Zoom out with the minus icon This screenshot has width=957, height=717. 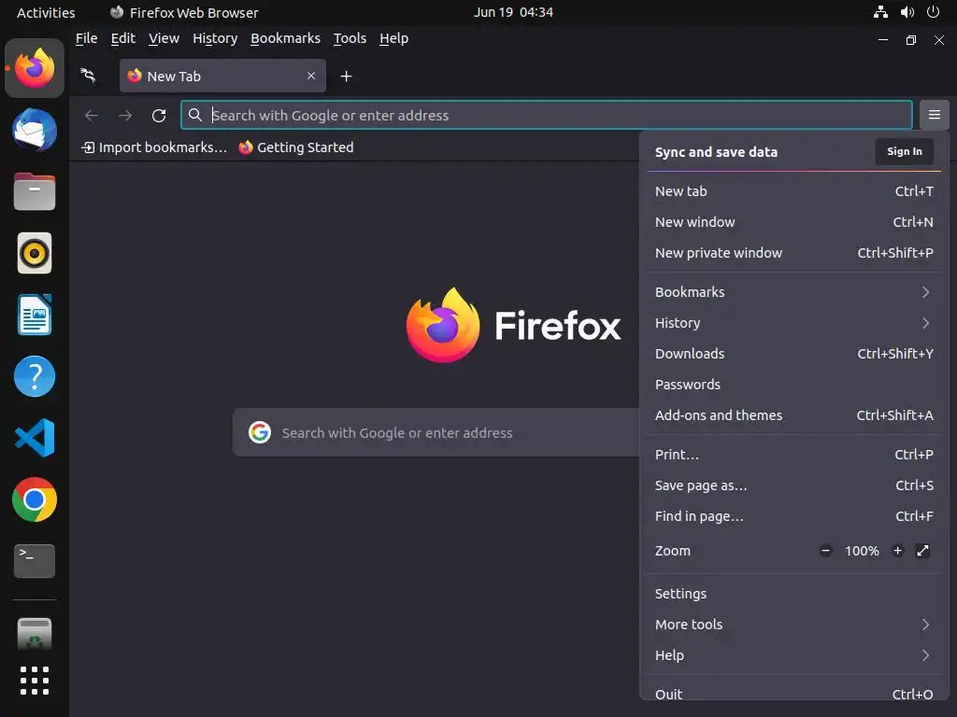point(826,551)
